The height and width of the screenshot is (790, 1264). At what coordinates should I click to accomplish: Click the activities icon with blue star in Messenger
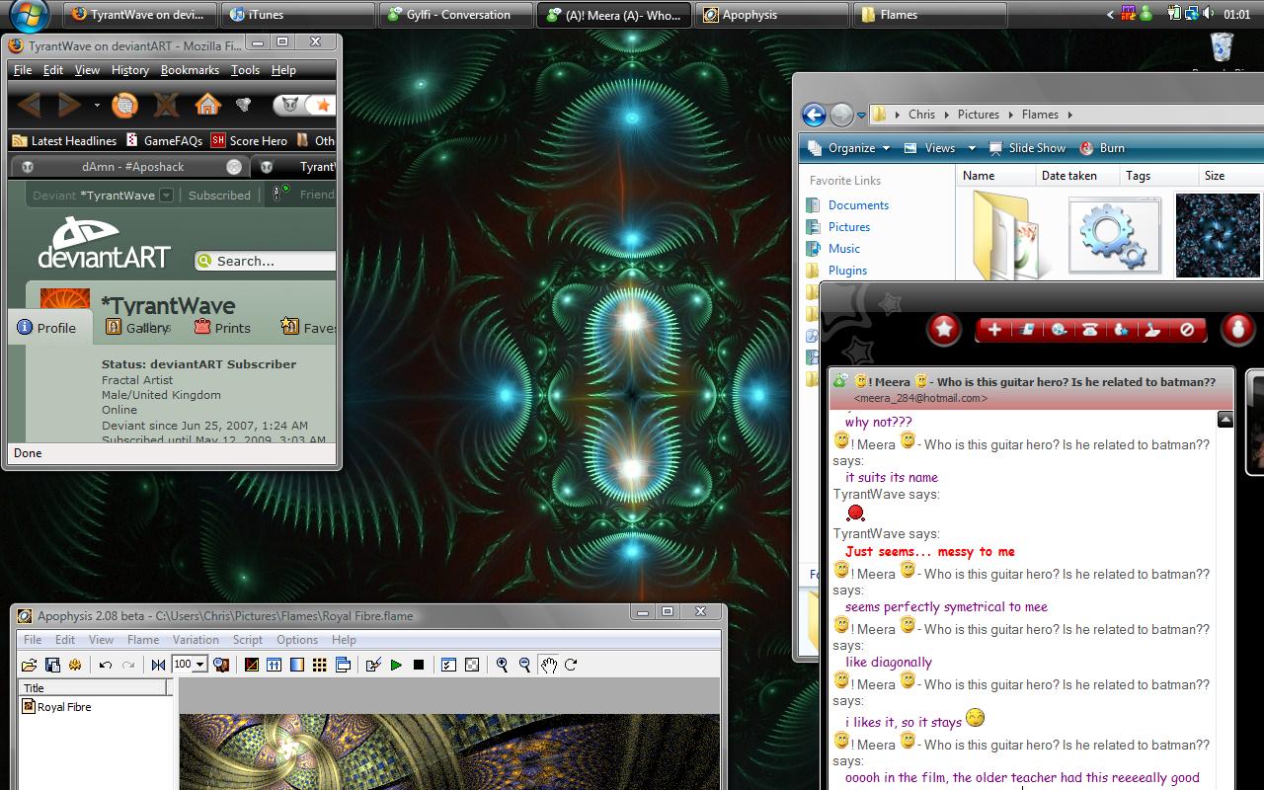tap(1122, 330)
